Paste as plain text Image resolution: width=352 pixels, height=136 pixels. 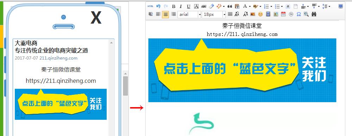237,6
